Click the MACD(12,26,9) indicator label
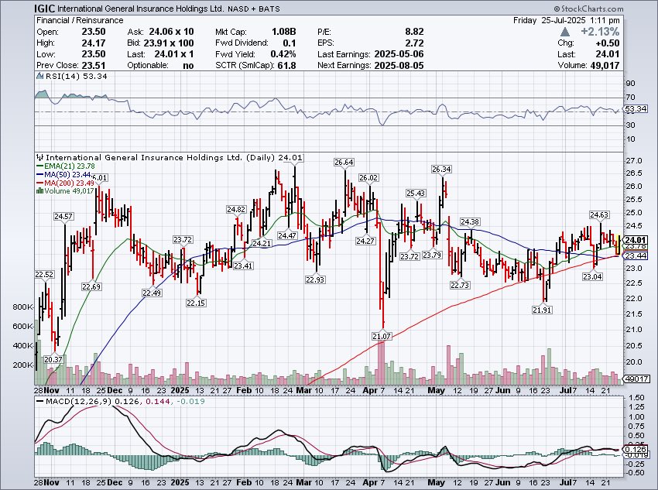658x490 pixels. tap(79, 402)
